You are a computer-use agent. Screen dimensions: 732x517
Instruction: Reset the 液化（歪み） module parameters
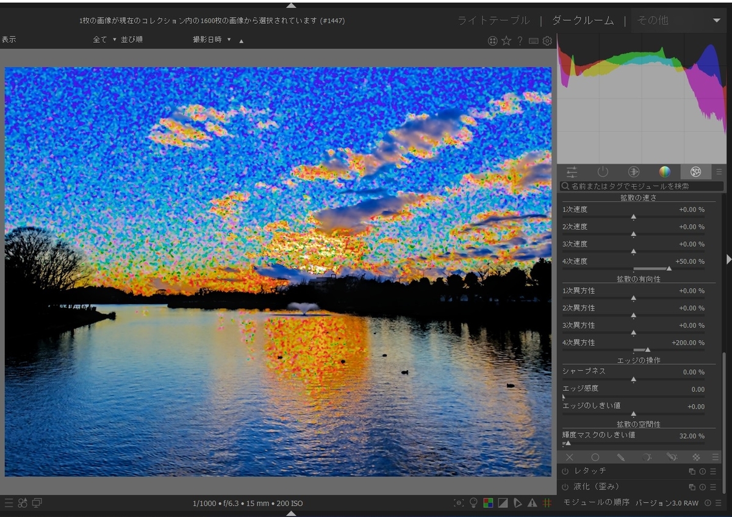pyautogui.click(x=702, y=487)
